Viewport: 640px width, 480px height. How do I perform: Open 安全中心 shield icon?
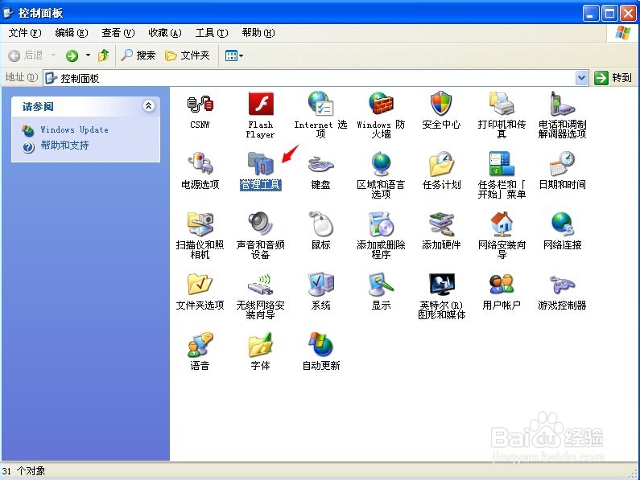tap(441, 105)
